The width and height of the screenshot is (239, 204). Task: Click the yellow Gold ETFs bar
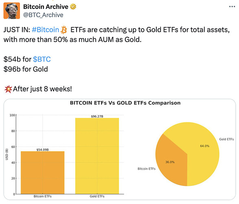tap(97, 156)
